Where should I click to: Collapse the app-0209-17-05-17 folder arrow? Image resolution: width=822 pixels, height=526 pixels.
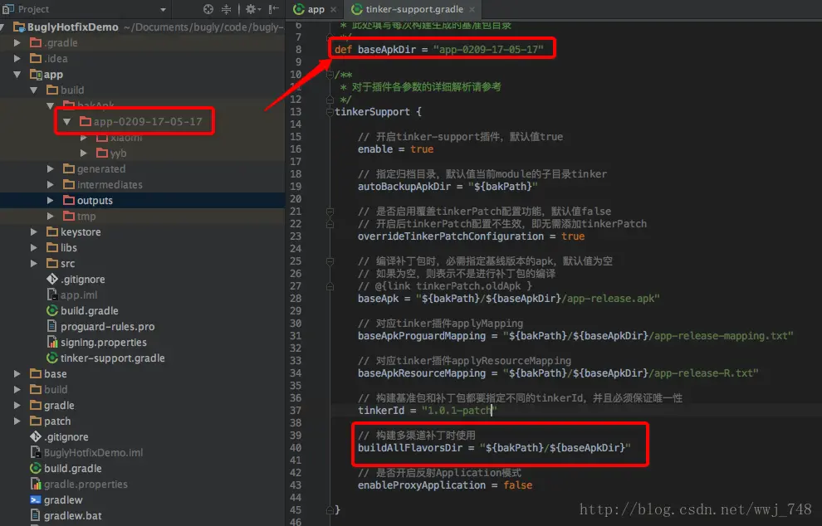pos(66,122)
